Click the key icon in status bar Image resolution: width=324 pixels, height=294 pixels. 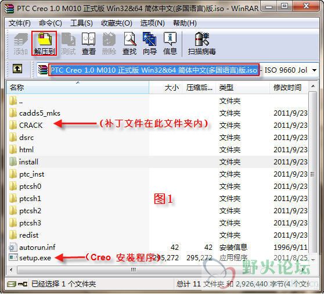pos(22,284)
